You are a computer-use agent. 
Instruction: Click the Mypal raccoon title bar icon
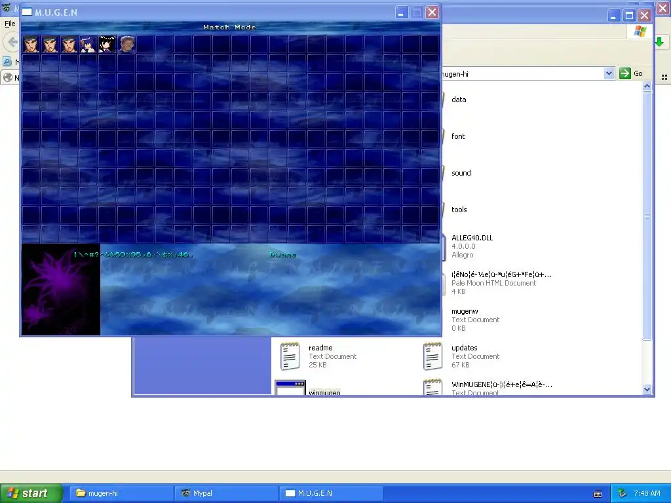click(x=7, y=7)
